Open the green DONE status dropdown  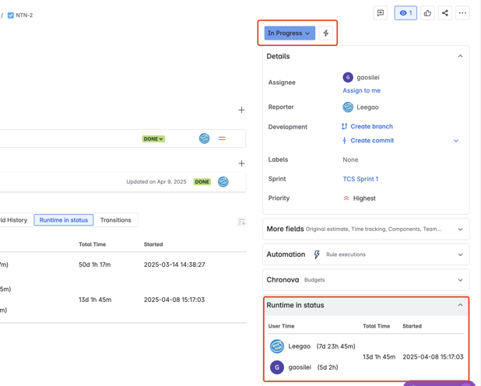(x=153, y=139)
